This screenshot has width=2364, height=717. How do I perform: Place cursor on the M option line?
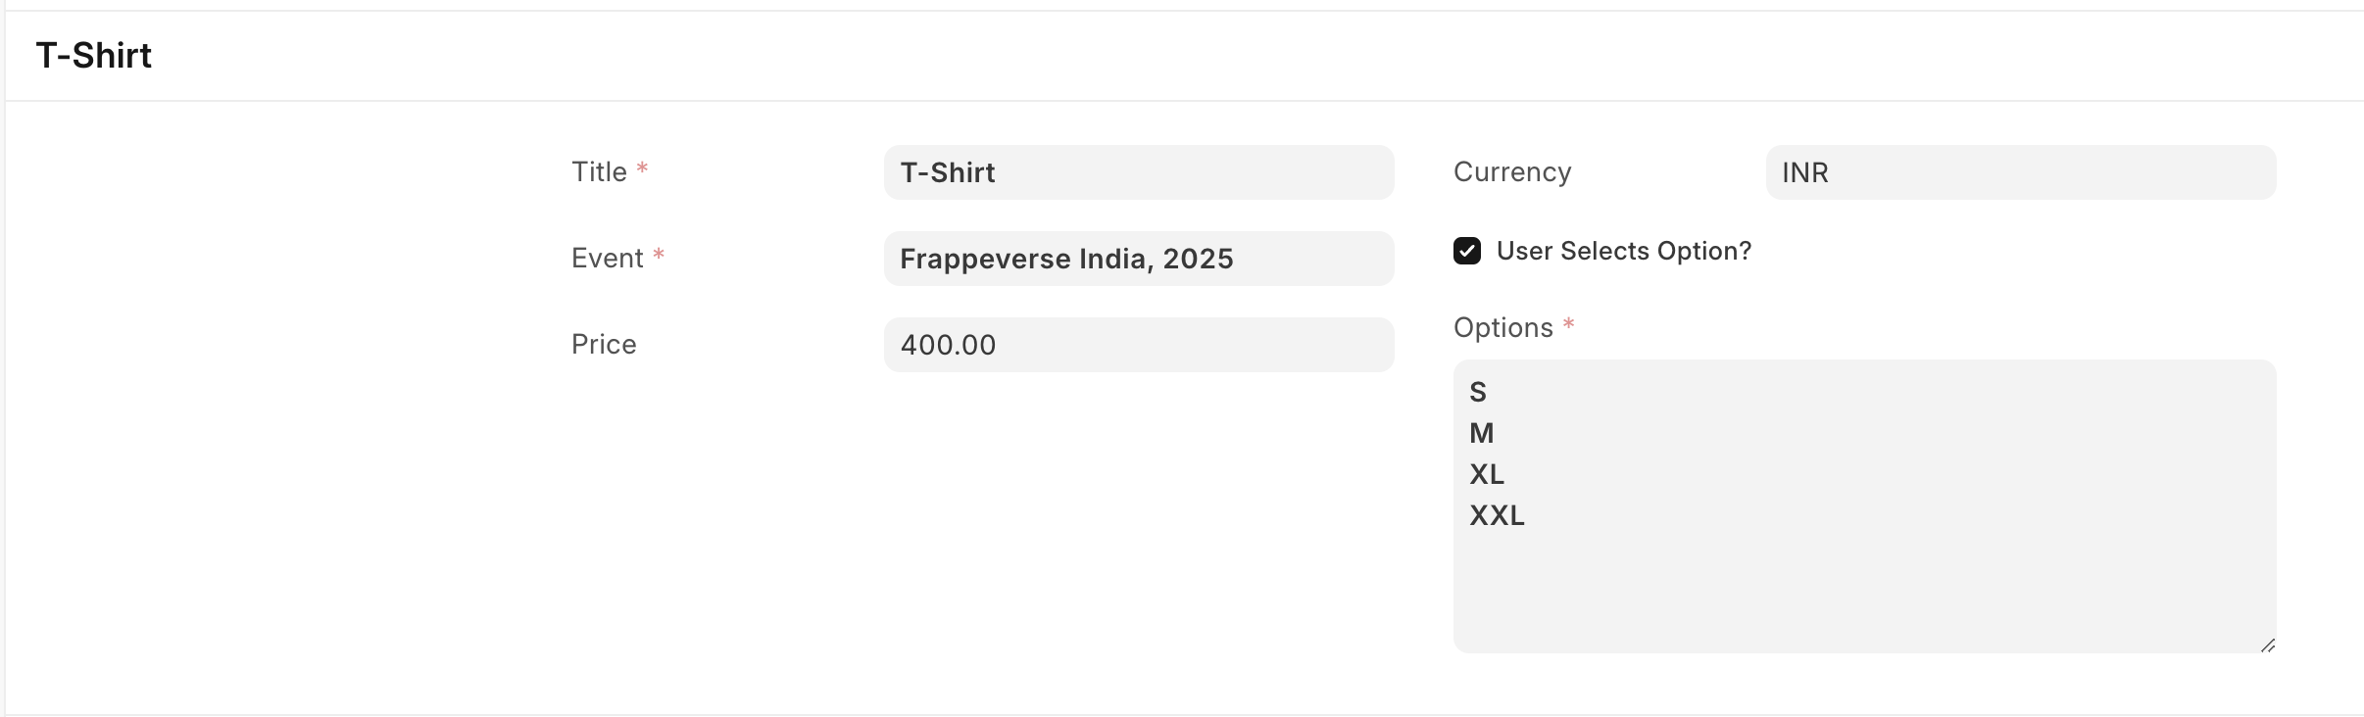click(1482, 433)
